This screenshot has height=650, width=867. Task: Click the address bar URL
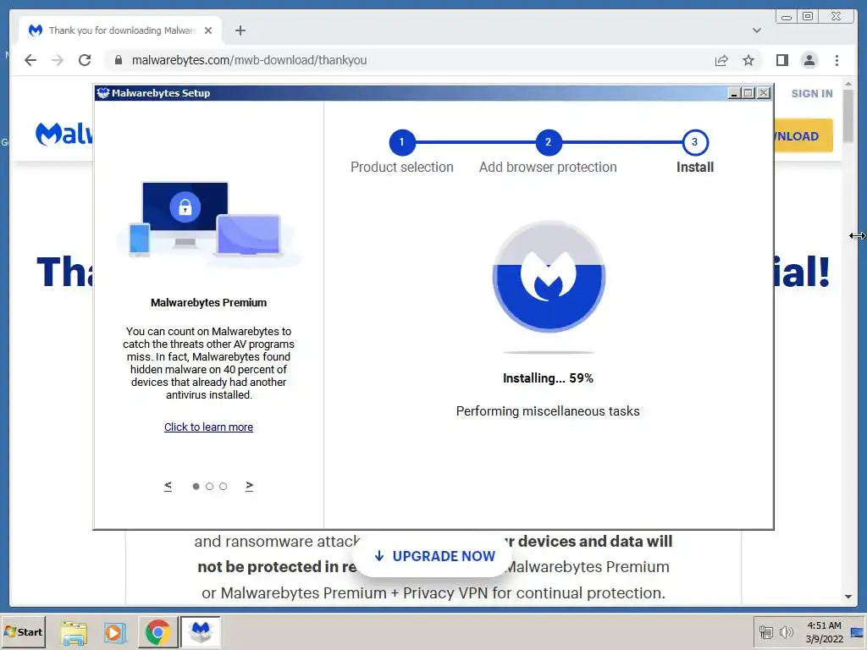point(249,60)
